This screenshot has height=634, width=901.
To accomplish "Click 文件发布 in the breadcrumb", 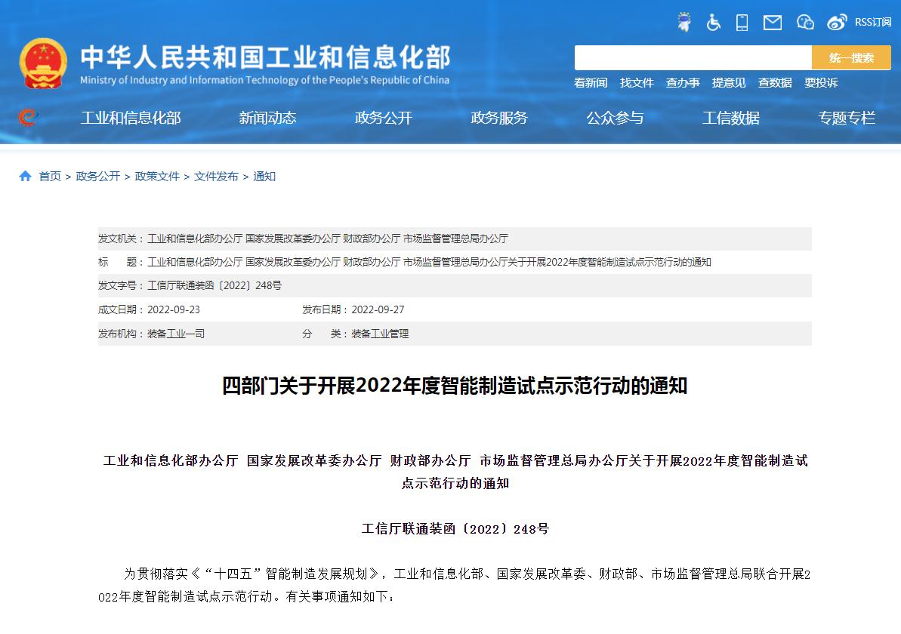I will coord(216,177).
